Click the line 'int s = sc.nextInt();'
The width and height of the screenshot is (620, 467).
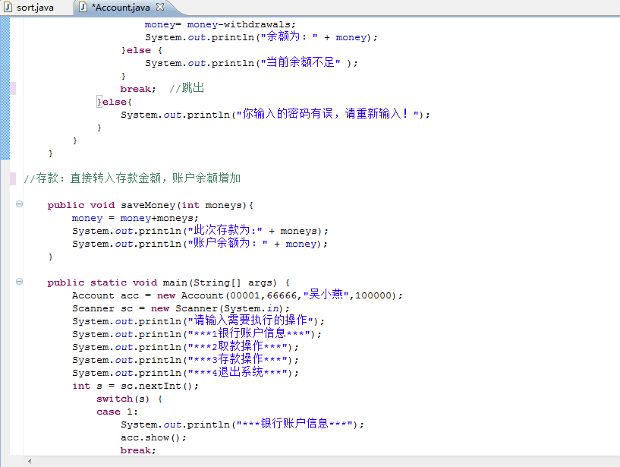click(x=135, y=386)
